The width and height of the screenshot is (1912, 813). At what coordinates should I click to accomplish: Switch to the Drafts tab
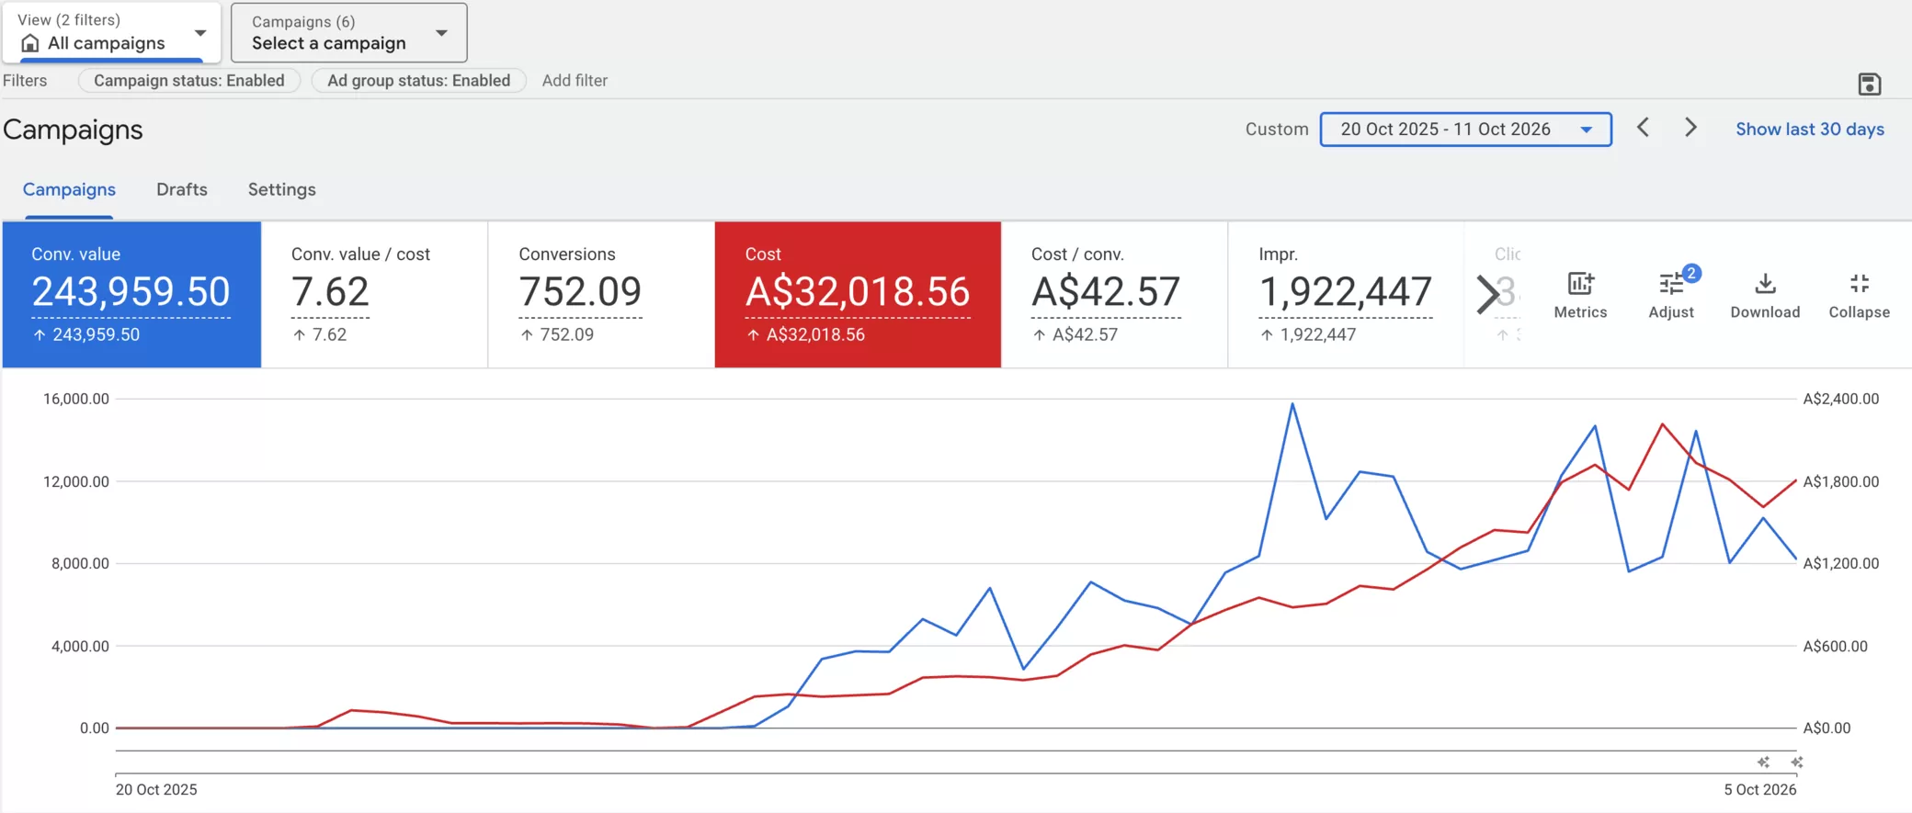pyautogui.click(x=181, y=189)
